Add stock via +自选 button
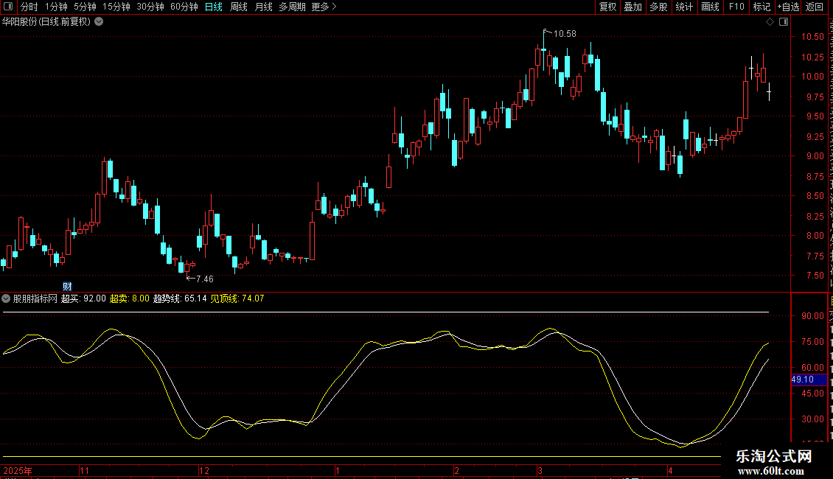Screen dimensions: 833x479 [x=788, y=7]
